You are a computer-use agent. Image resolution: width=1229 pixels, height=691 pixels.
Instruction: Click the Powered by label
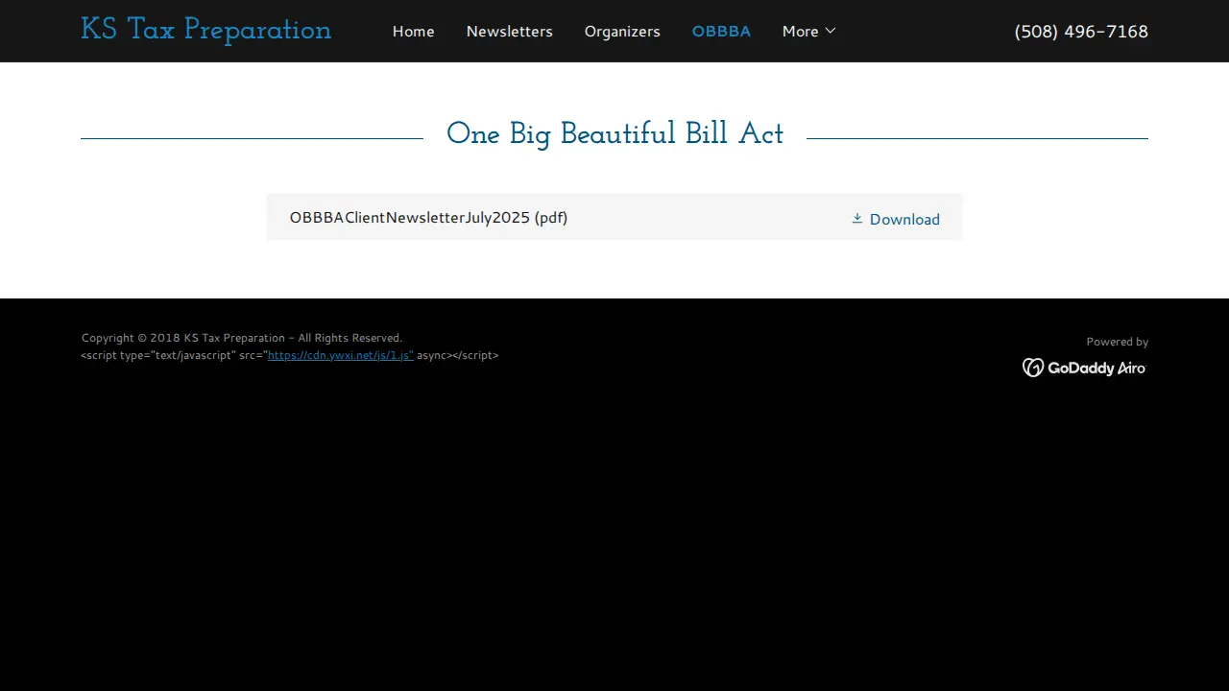(1117, 342)
